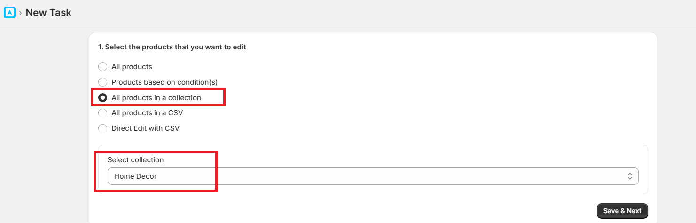Click the "All products" option label
Image resolution: width=696 pixels, height=223 pixels.
click(x=132, y=67)
